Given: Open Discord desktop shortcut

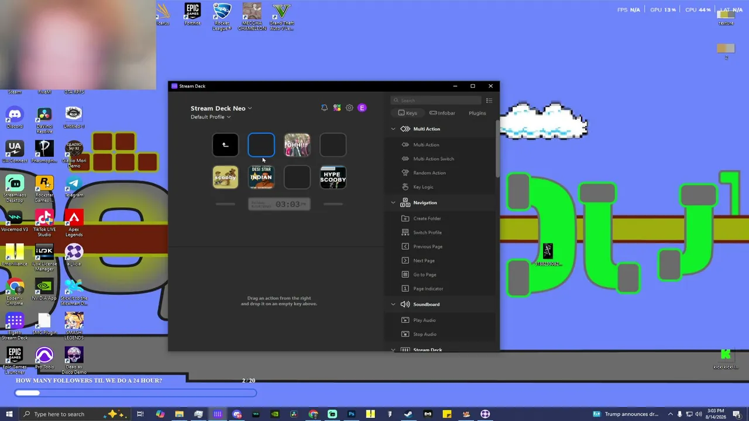Looking at the screenshot, I should coord(15,118).
